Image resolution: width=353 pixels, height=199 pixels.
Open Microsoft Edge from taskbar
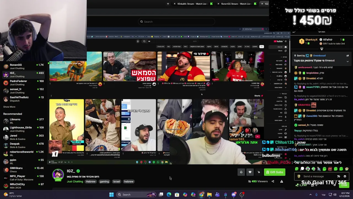tap(169, 195)
